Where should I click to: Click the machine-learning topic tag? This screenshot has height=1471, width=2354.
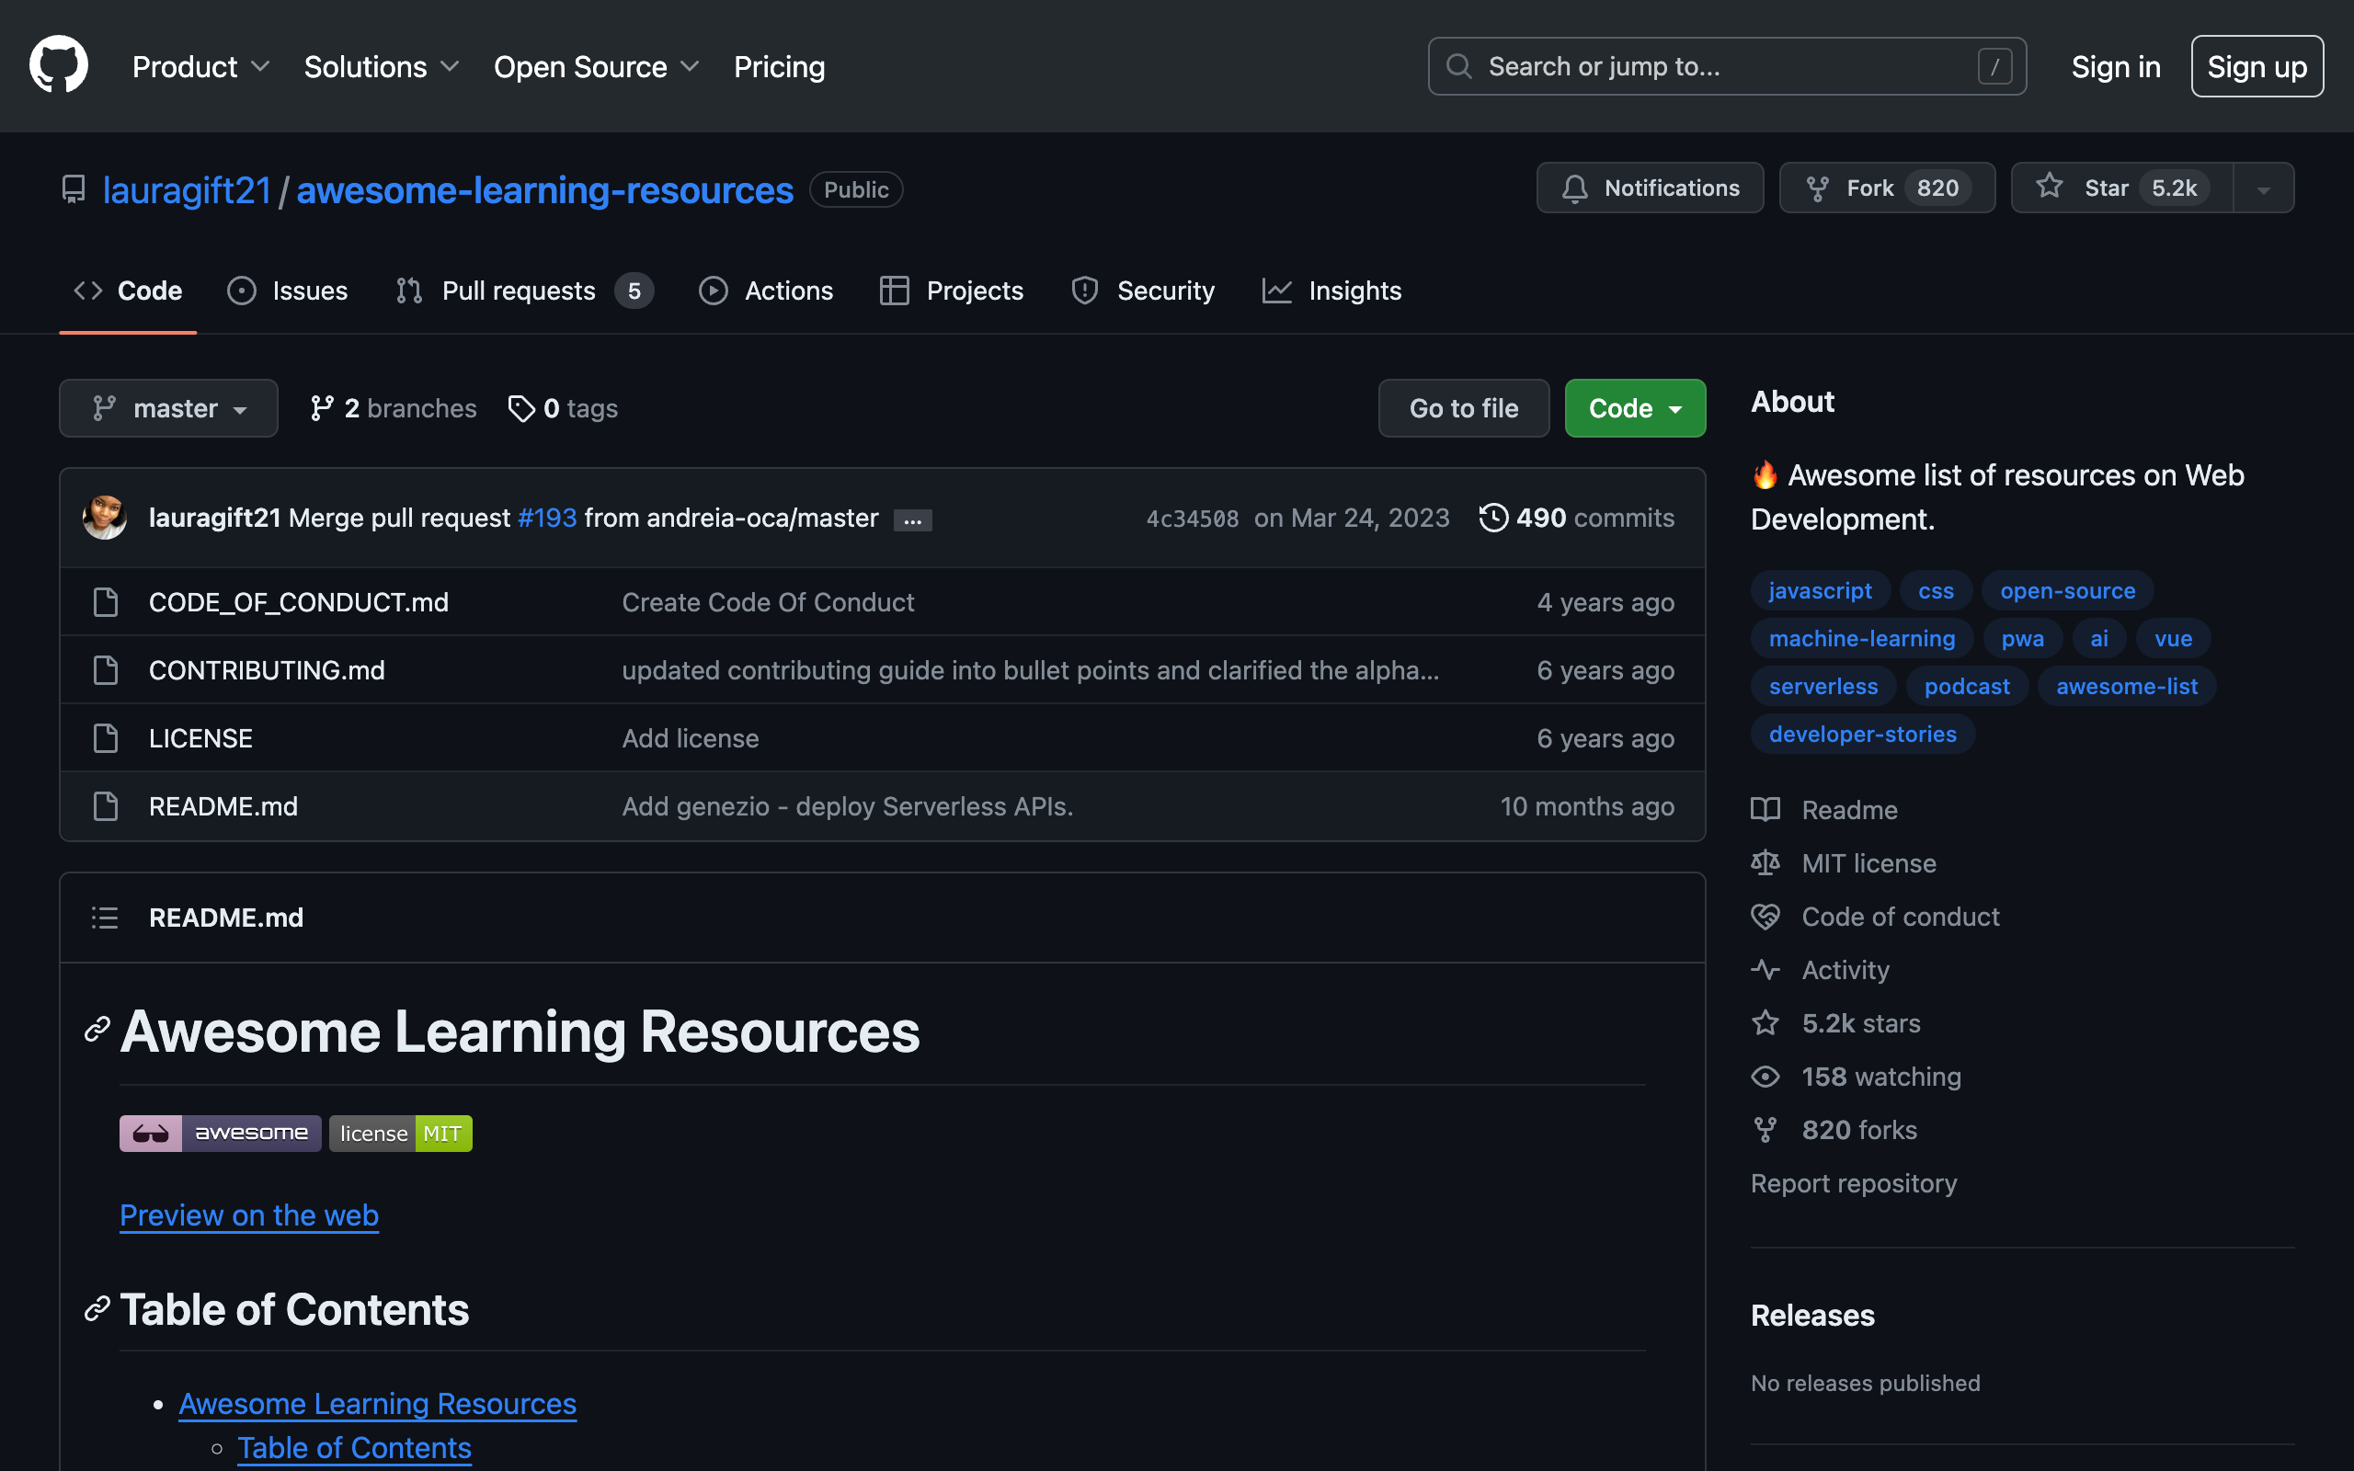click(1862, 638)
